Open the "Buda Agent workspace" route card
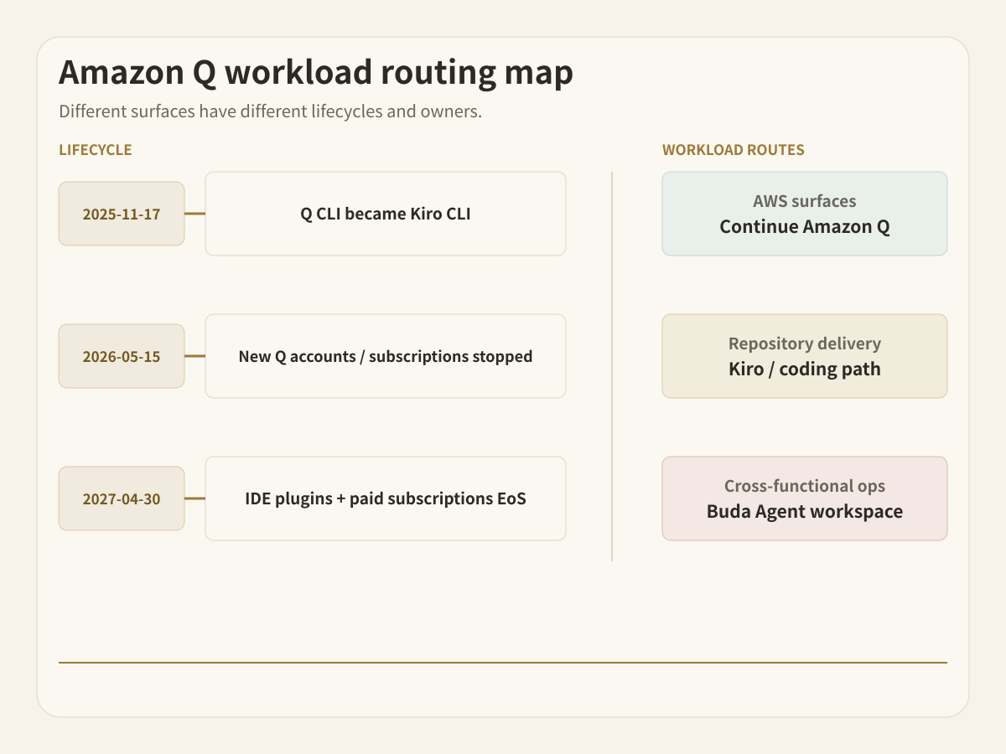 point(805,498)
